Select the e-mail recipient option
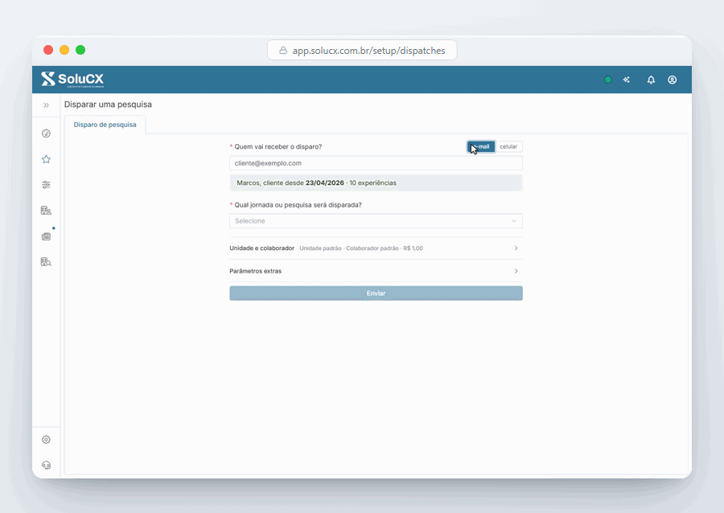This screenshot has height=513, width=724. (x=481, y=146)
